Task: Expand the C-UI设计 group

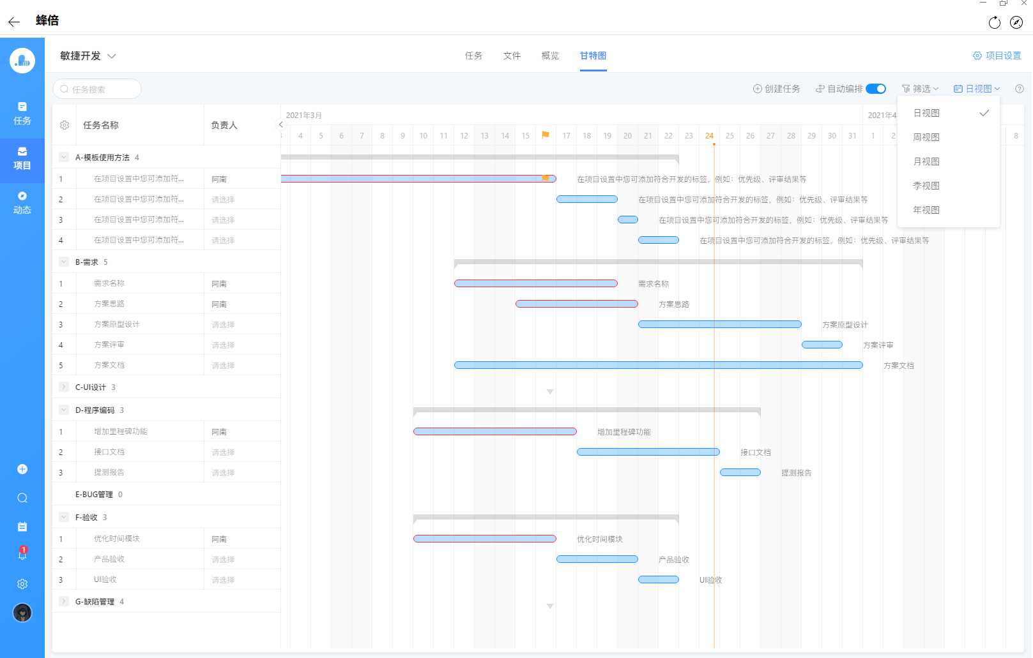Action: click(x=64, y=387)
